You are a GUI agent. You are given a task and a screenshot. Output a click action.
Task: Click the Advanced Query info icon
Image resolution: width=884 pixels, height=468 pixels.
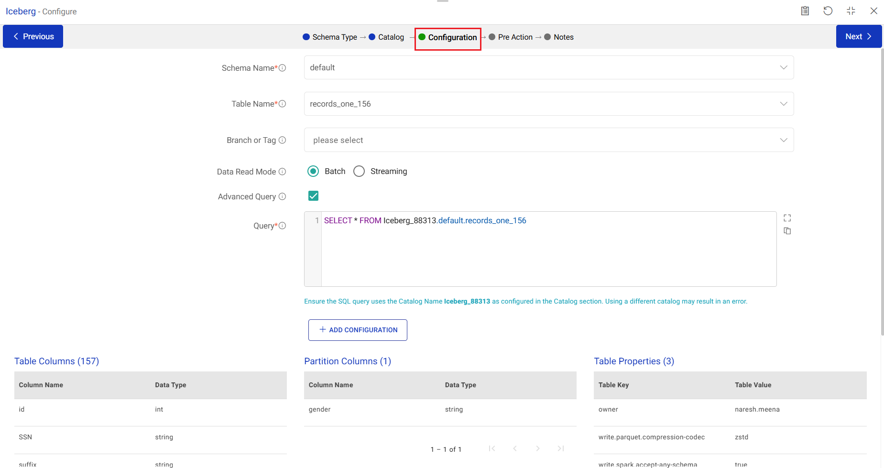point(283,196)
